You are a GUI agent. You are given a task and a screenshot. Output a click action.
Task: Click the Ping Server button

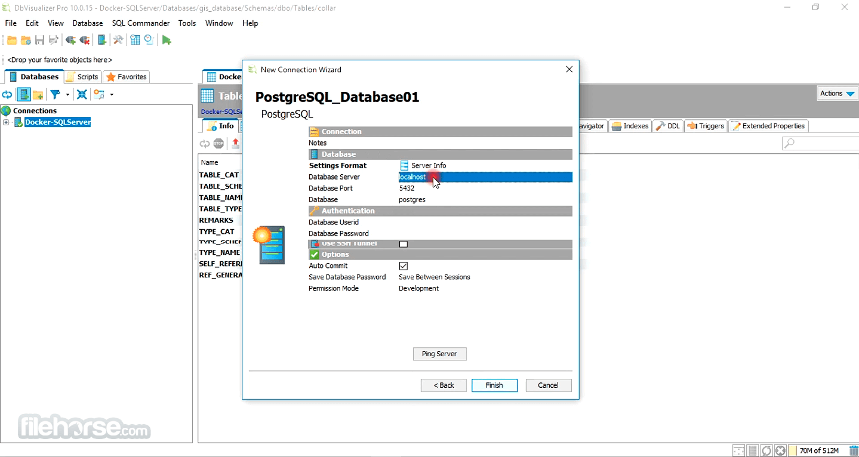[439, 354]
